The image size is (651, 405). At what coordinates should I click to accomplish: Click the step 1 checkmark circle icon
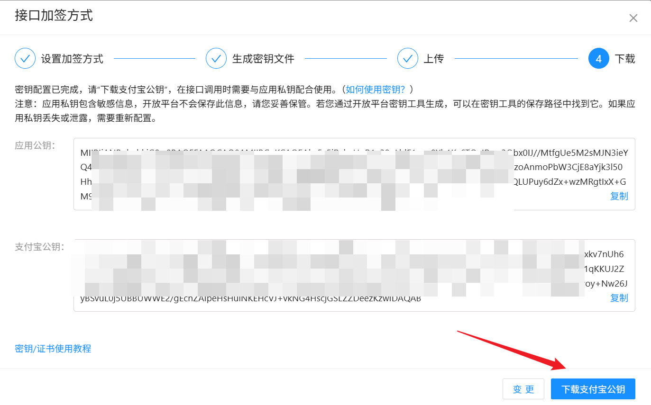(25, 59)
